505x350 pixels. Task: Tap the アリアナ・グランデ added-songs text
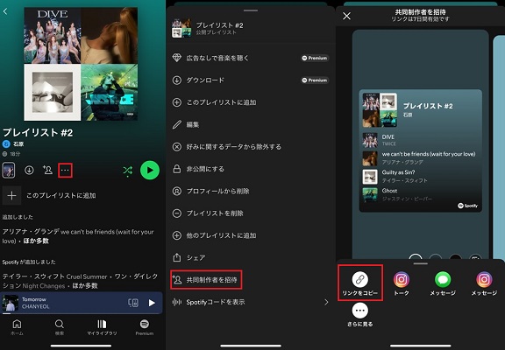coord(78,236)
